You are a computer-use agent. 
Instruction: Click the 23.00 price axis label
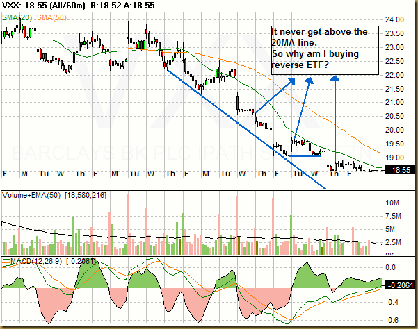(x=394, y=48)
